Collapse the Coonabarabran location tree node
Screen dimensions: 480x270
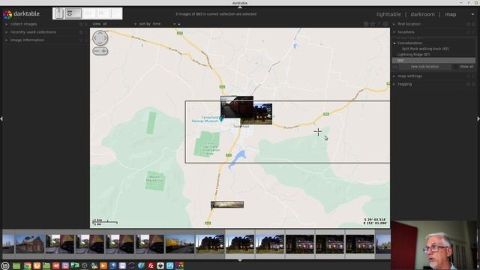(394, 43)
